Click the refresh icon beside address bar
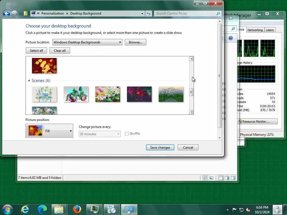287x215 pixels. pos(149,13)
